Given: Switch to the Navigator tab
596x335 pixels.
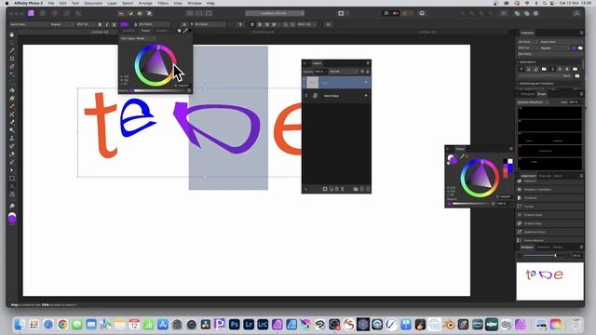Looking at the screenshot, I should 527,248.
